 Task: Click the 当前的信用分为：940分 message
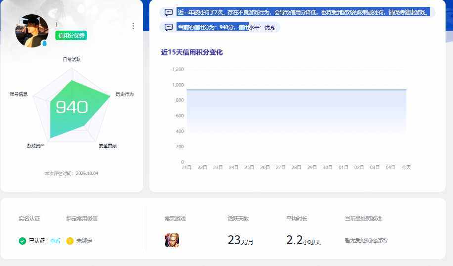(x=226, y=27)
